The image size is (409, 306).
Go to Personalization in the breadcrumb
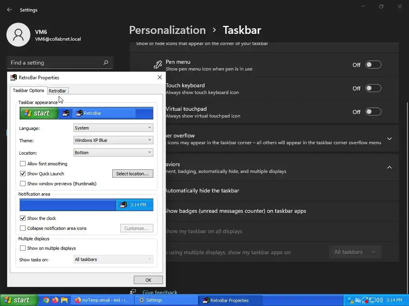[x=167, y=30]
